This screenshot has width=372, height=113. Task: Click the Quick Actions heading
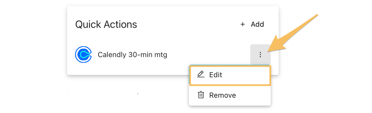pyautogui.click(x=106, y=24)
